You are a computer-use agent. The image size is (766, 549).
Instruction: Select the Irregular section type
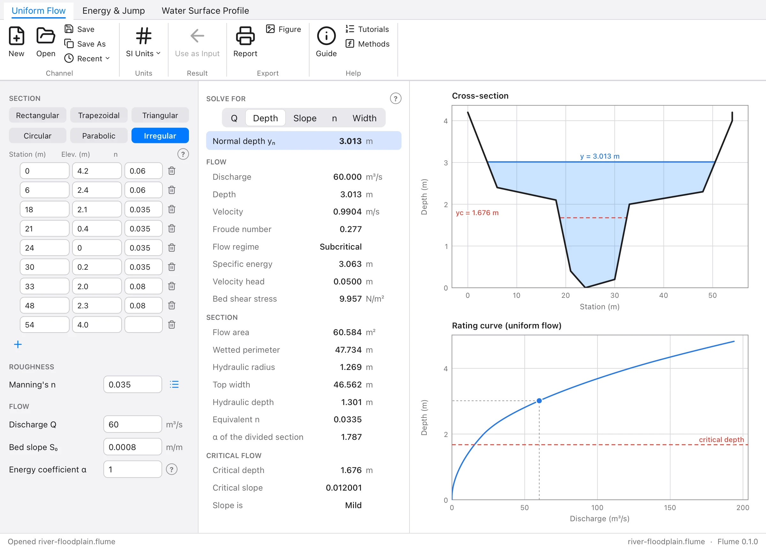tap(160, 135)
